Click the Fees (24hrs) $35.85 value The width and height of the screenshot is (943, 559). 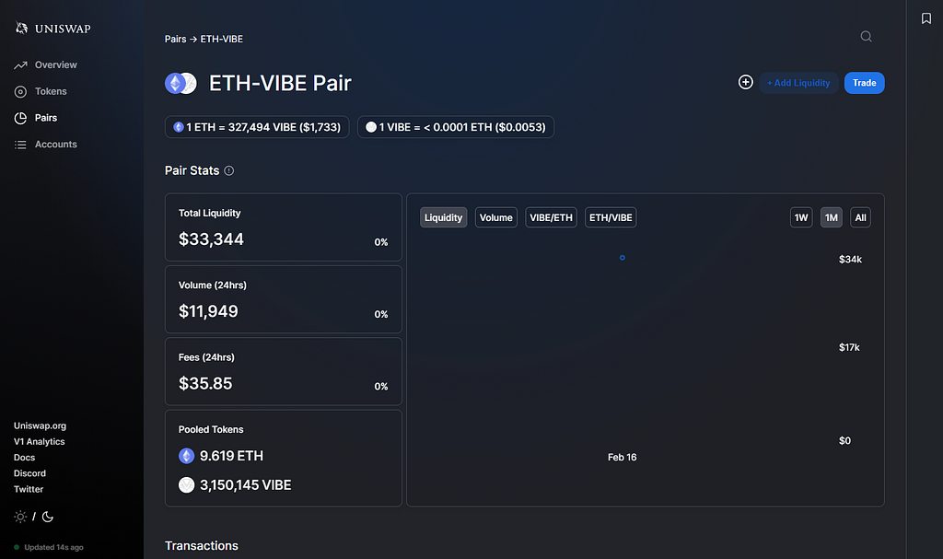205,384
